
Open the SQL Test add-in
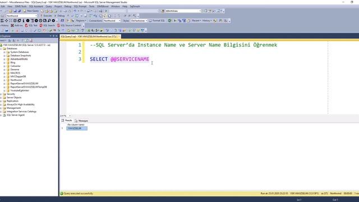pos(31,25)
